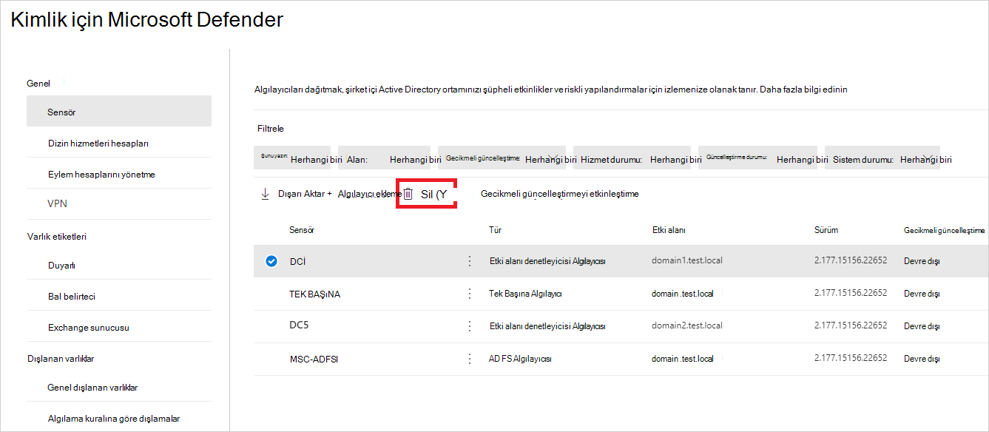Open the Güncelleştirme durumu filter dropdown

point(757,159)
